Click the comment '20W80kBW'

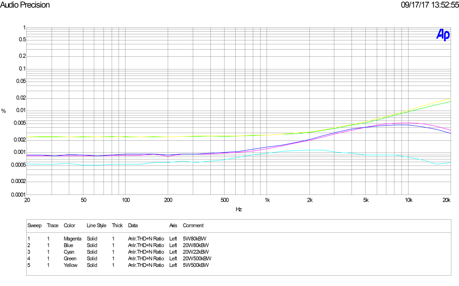pyautogui.click(x=196, y=245)
